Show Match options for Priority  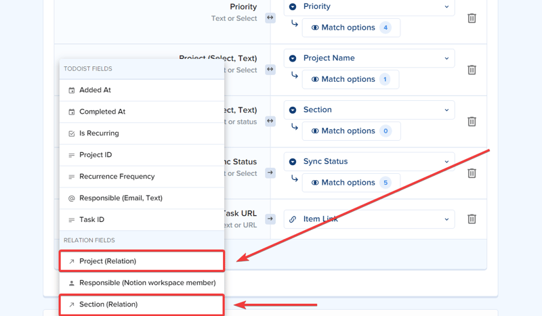click(351, 28)
